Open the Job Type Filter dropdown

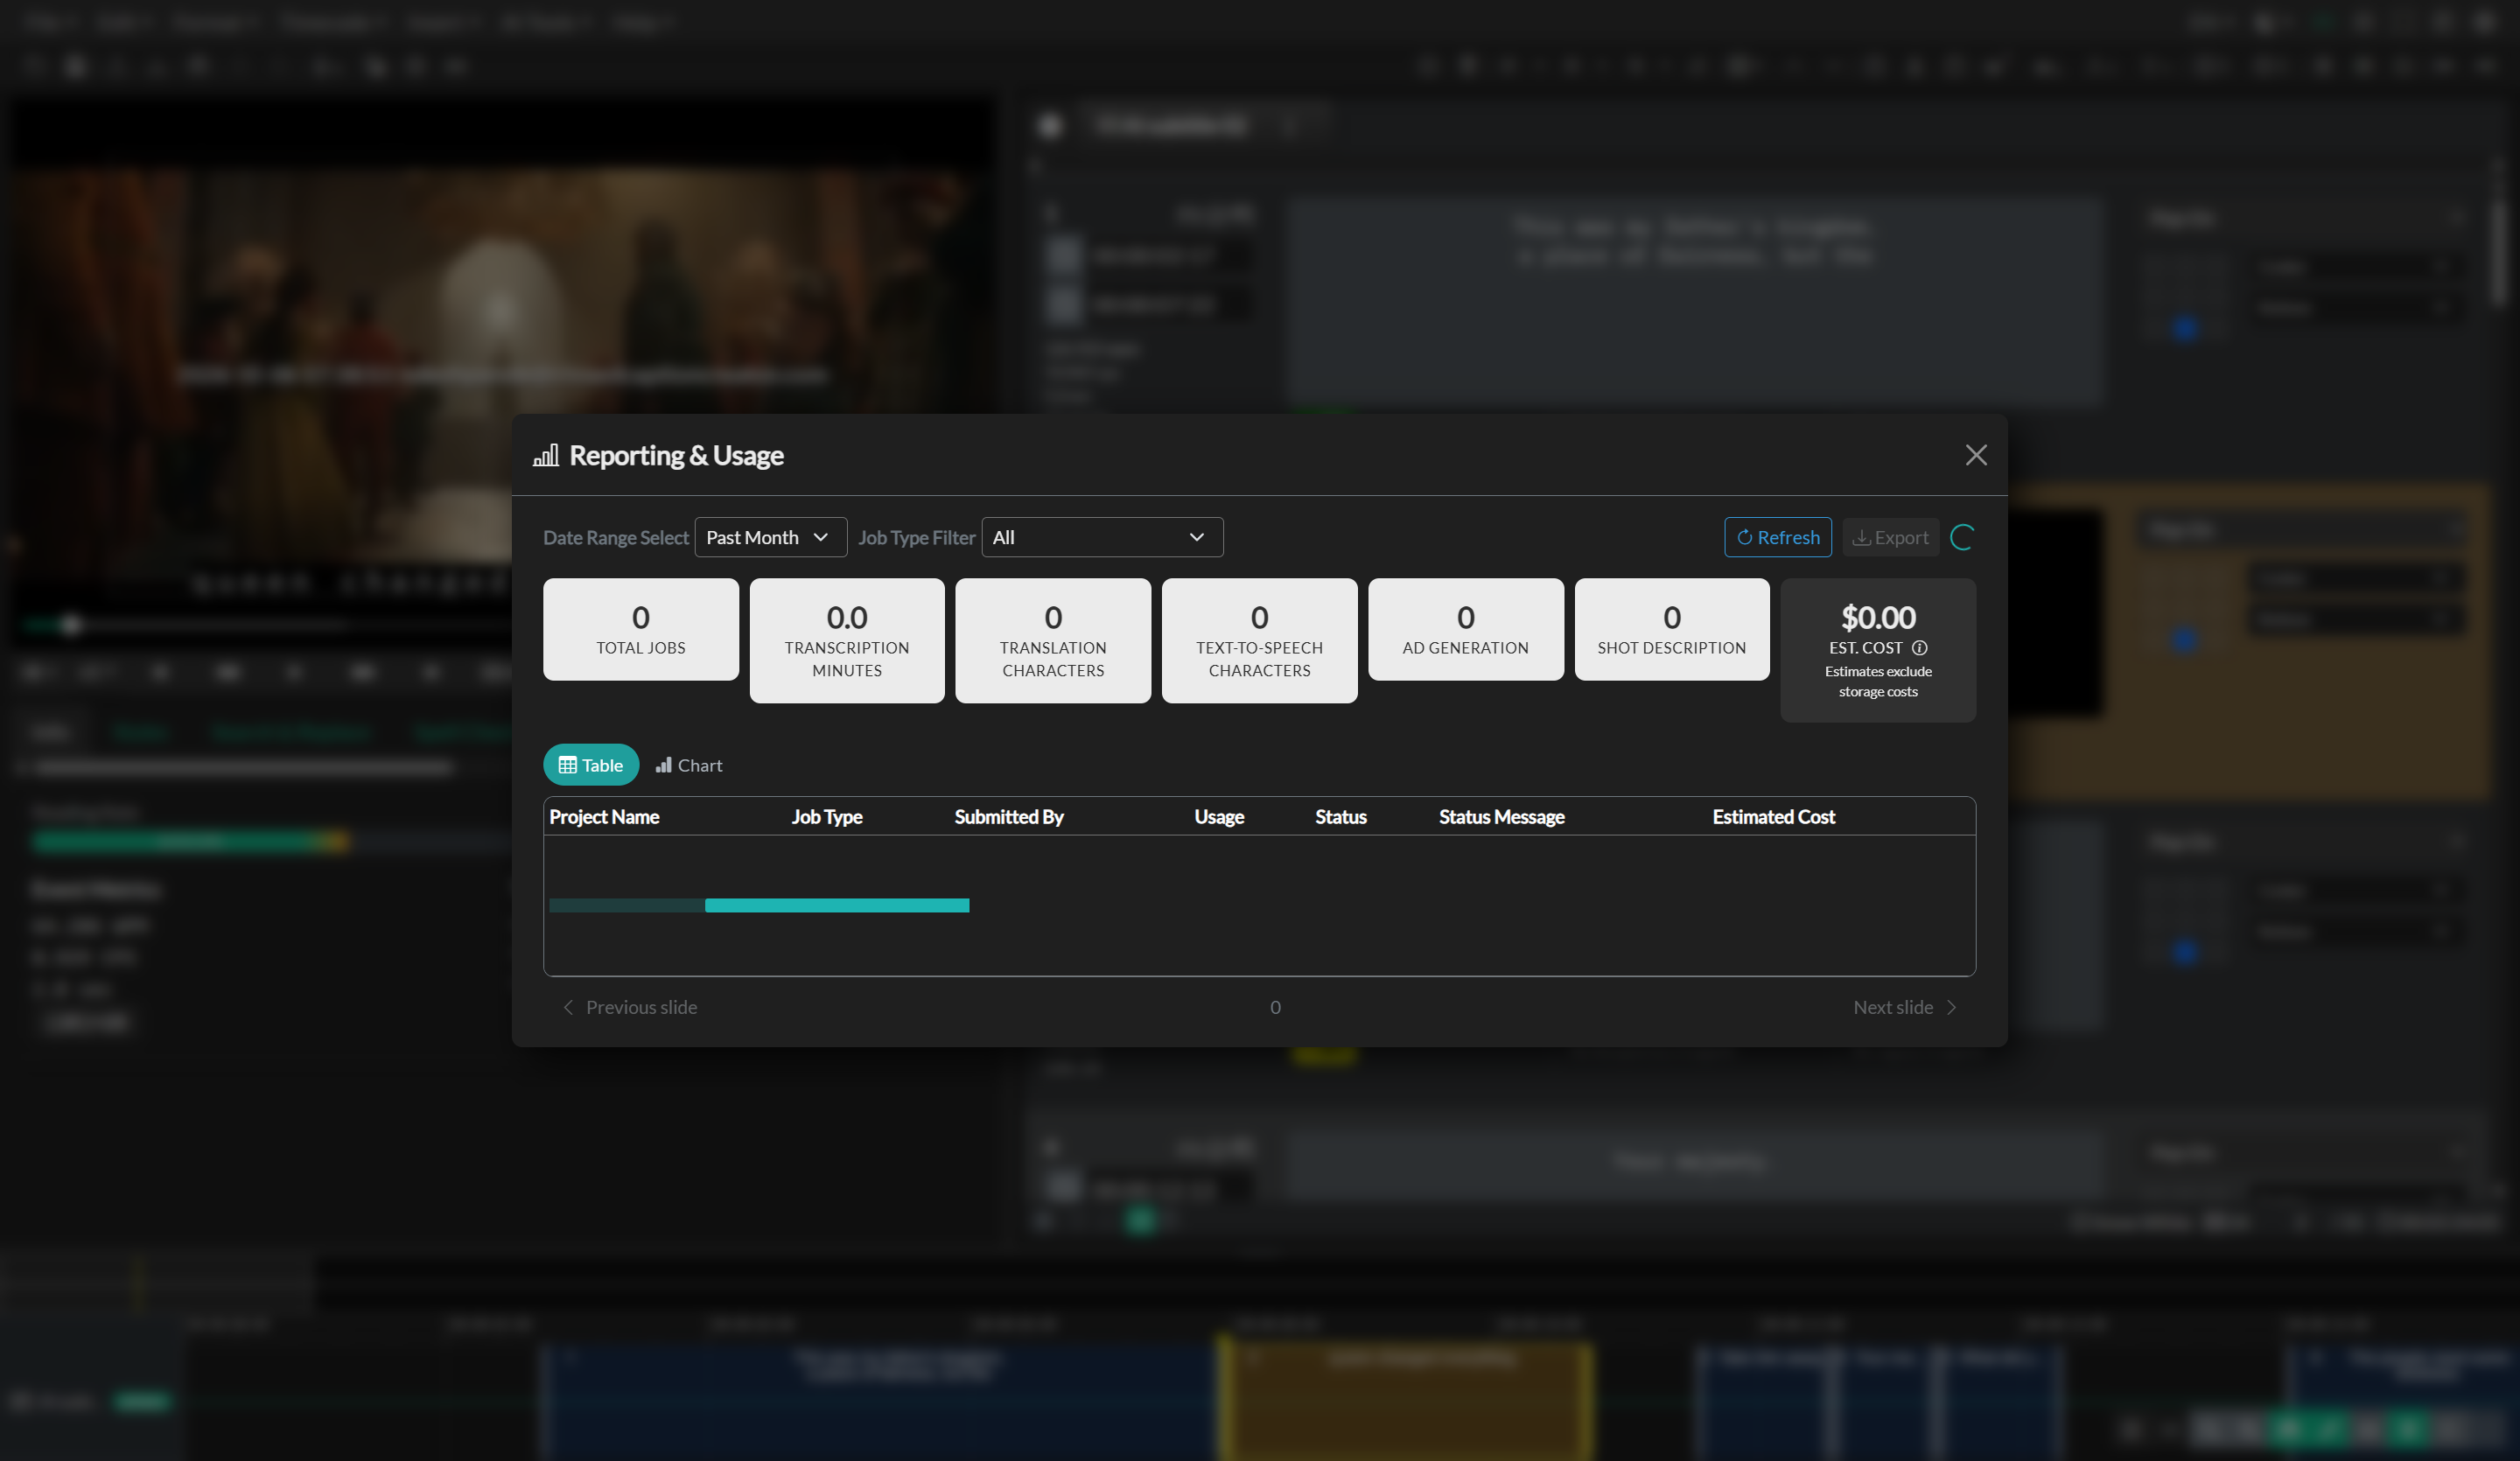[x=1102, y=537]
